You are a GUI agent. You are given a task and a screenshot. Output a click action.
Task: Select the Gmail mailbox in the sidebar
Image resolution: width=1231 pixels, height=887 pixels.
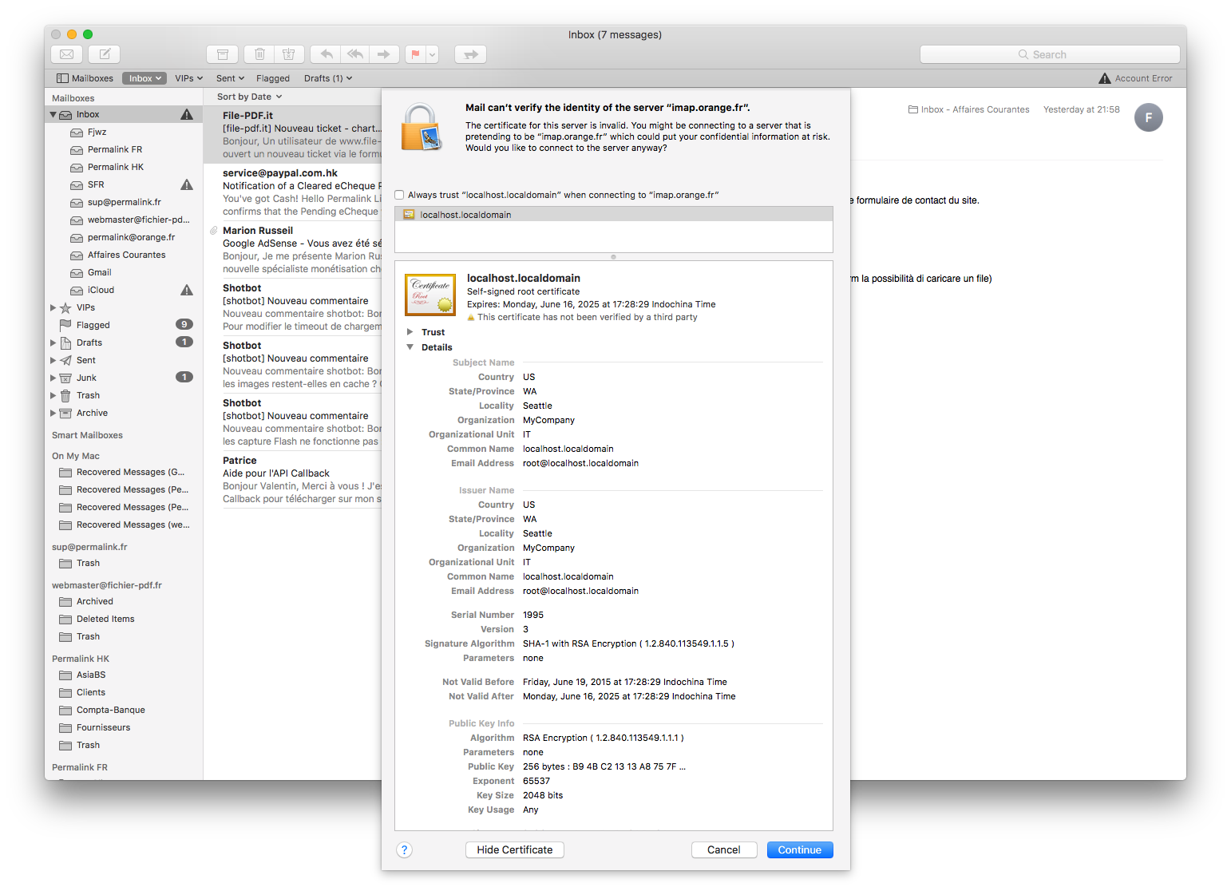99,272
